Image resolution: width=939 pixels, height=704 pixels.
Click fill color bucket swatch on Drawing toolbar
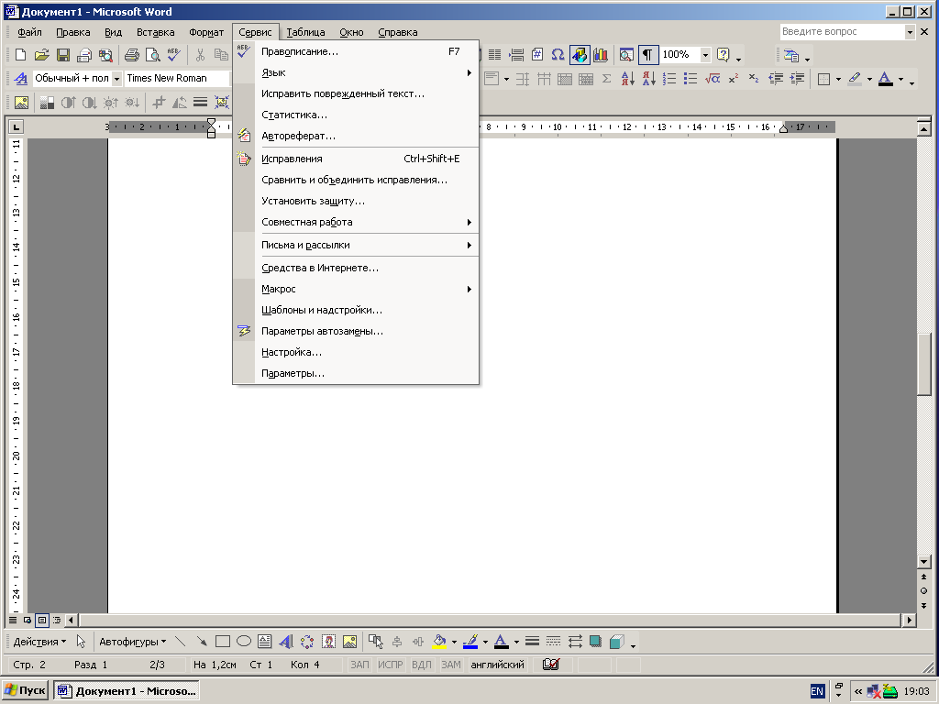439,642
